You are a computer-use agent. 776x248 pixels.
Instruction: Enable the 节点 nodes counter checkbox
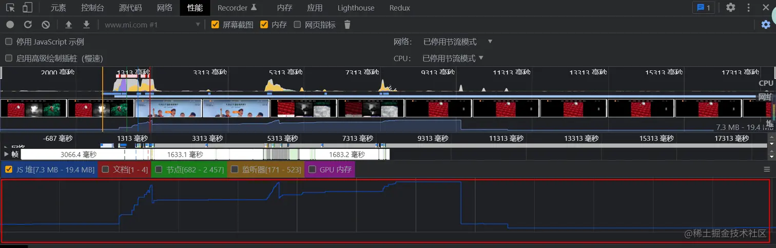[x=159, y=169]
